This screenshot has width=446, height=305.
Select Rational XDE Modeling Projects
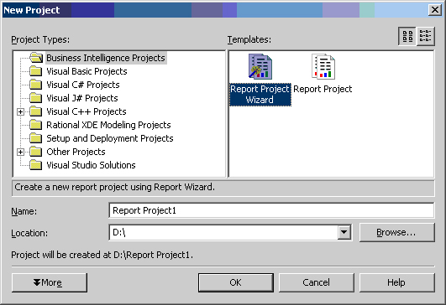pyautogui.click(x=108, y=125)
